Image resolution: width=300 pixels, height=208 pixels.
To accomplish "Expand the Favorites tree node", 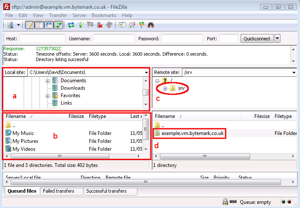I will click(47, 96).
